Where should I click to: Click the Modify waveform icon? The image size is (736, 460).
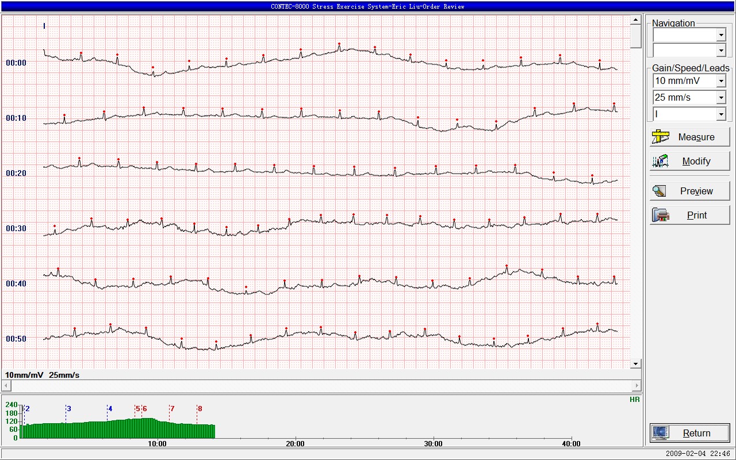(x=660, y=161)
